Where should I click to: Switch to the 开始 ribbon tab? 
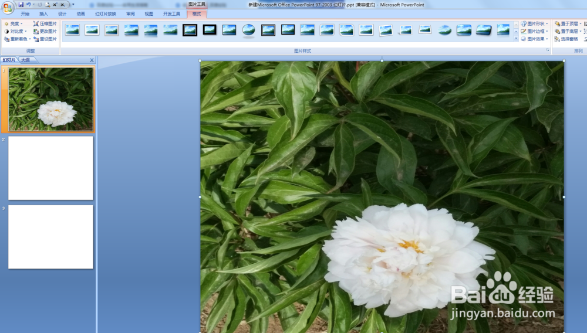click(x=25, y=14)
